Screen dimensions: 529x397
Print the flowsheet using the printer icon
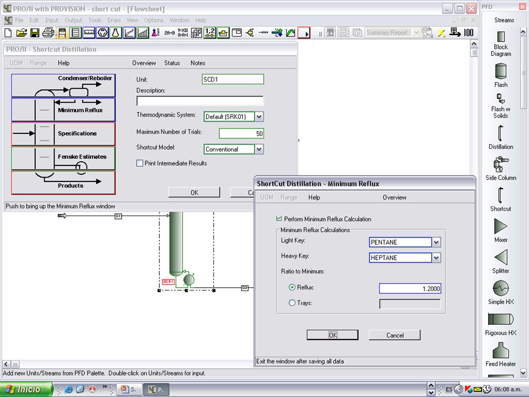[48, 33]
